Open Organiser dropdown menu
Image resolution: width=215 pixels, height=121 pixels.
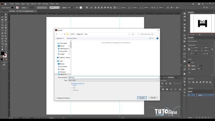(x=60, y=38)
